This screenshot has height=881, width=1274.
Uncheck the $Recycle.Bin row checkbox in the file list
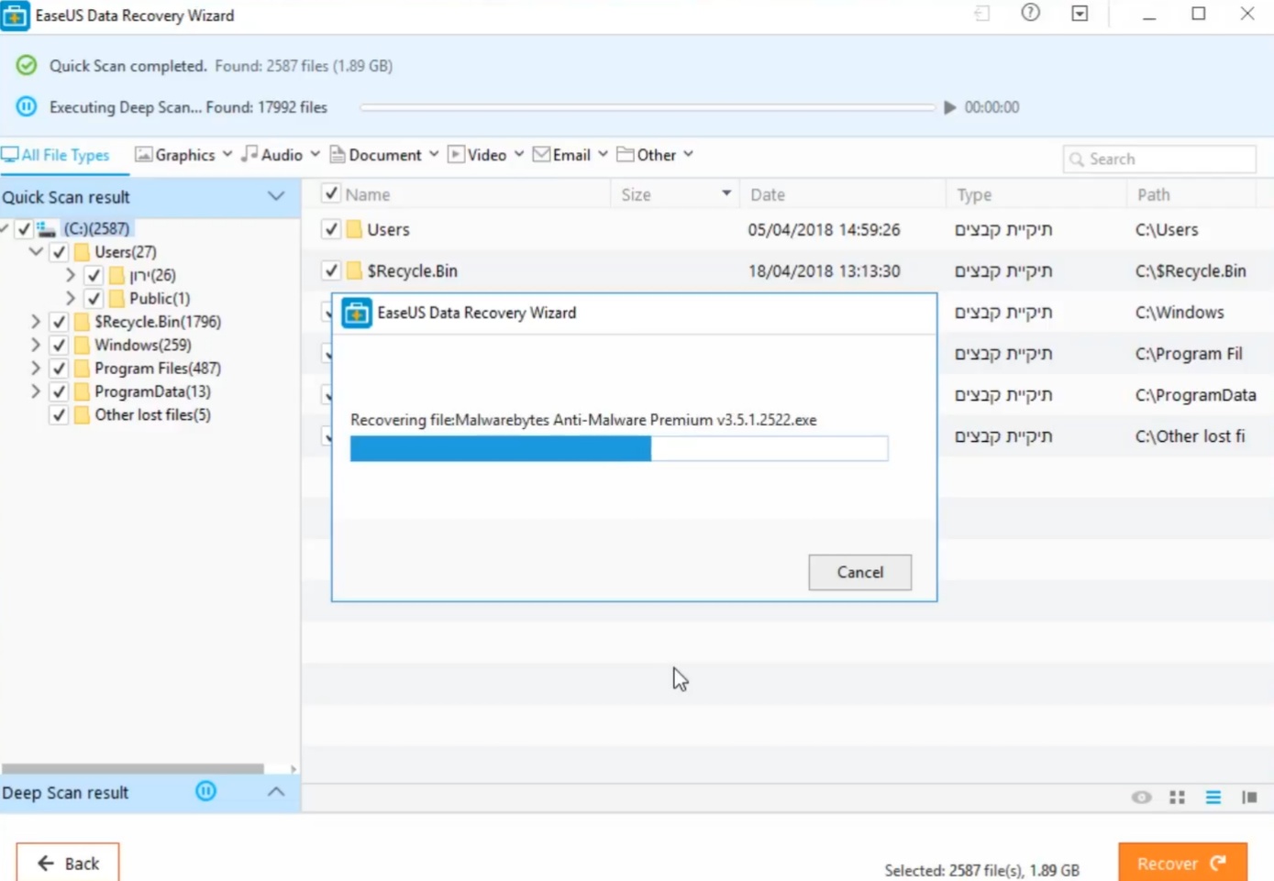pos(331,270)
